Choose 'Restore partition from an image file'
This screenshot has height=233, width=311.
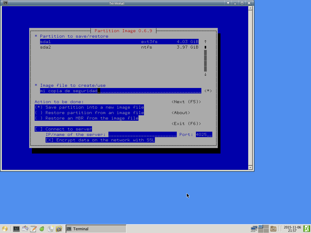pos(89,113)
